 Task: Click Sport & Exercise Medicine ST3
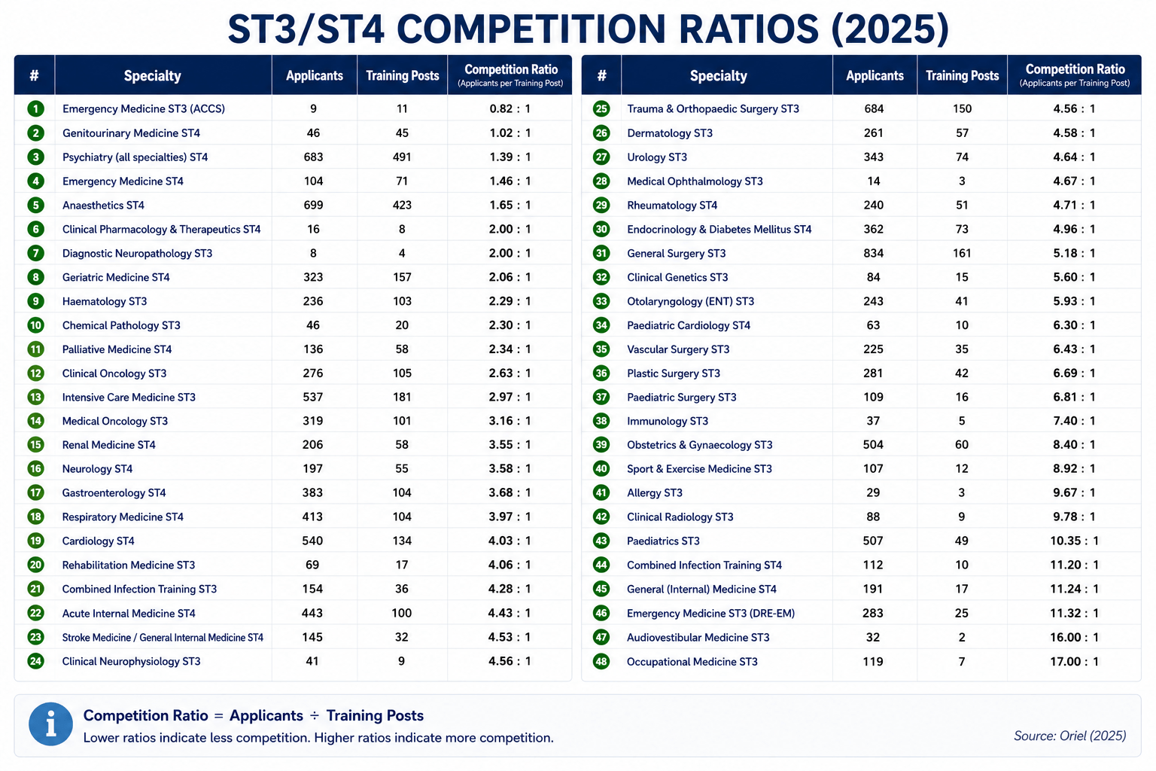699,469
